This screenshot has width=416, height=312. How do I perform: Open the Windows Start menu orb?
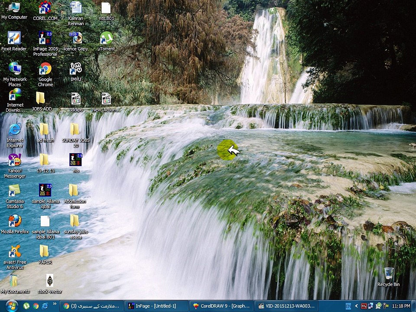point(12,306)
